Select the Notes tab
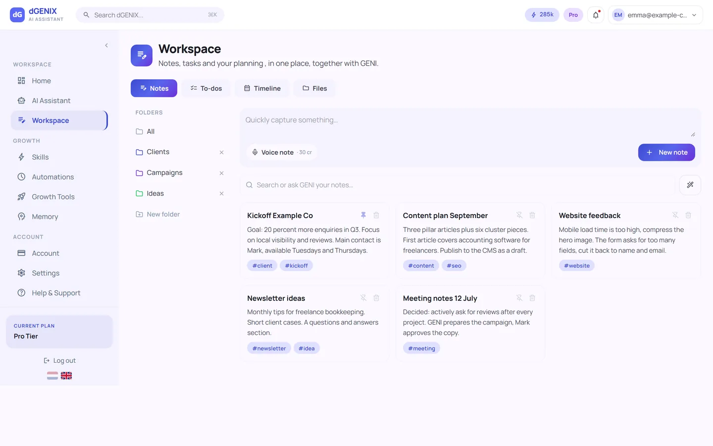Image resolution: width=713 pixels, height=446 pixels. 154,88
